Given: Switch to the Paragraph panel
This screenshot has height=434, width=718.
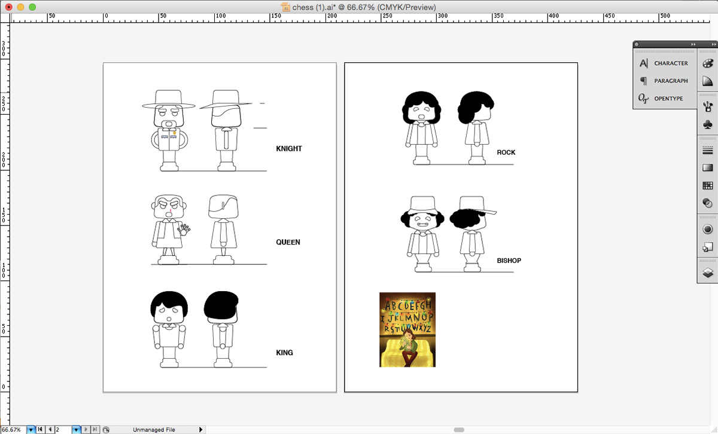Looking at the screenshot, I should pos(664,81).
